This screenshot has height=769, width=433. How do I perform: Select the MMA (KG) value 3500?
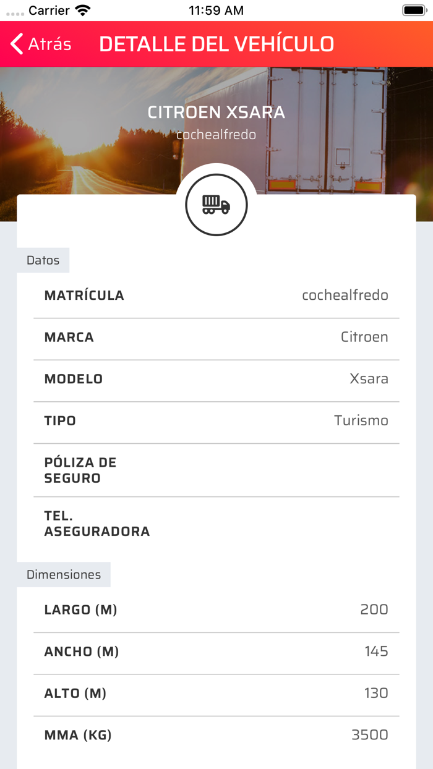point(372,736)
